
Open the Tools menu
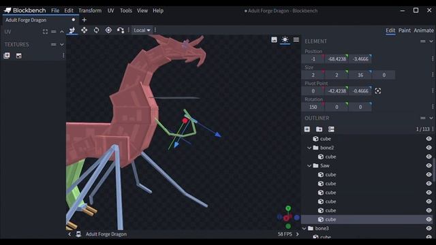click(126, 11)
